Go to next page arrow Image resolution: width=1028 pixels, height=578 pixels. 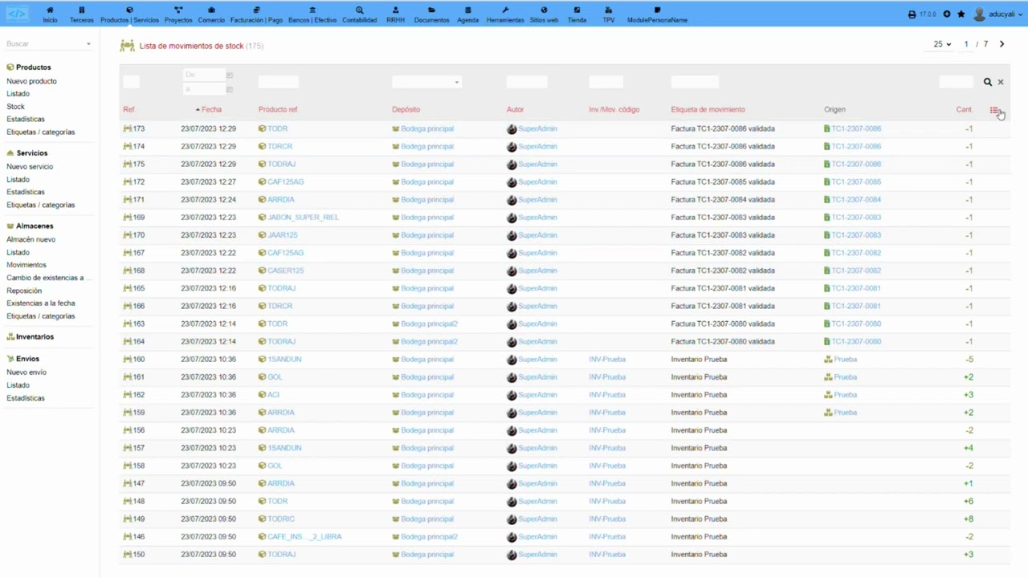(x=1001, y=44)
